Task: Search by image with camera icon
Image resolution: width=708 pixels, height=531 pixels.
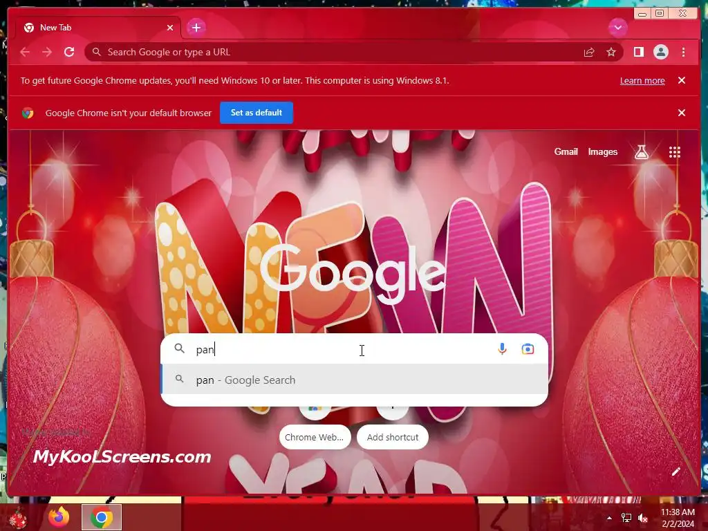Action: click(528, 348)
